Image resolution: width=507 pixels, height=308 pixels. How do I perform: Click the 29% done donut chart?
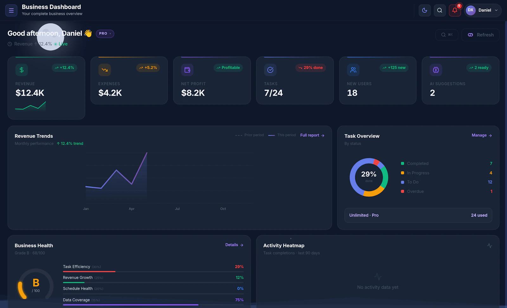click(369, 177)
